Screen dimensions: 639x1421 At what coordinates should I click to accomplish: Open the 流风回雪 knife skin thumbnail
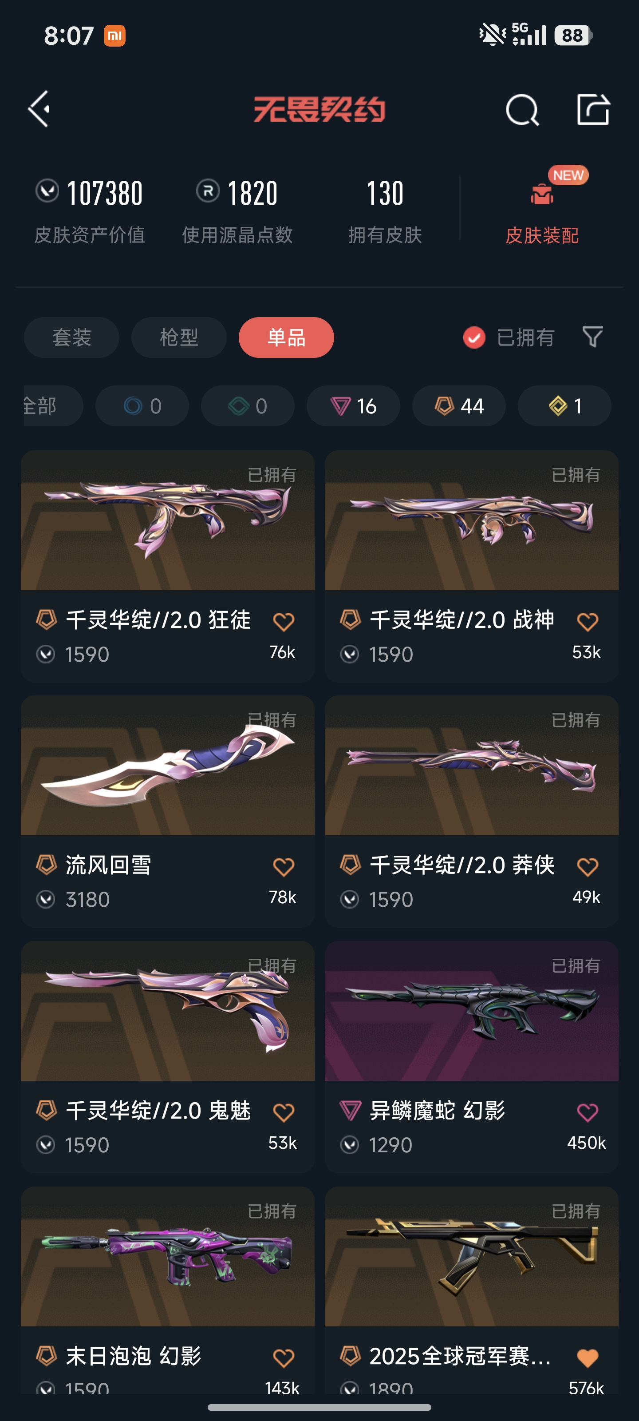pyautogui.click(x=168, y=765)
